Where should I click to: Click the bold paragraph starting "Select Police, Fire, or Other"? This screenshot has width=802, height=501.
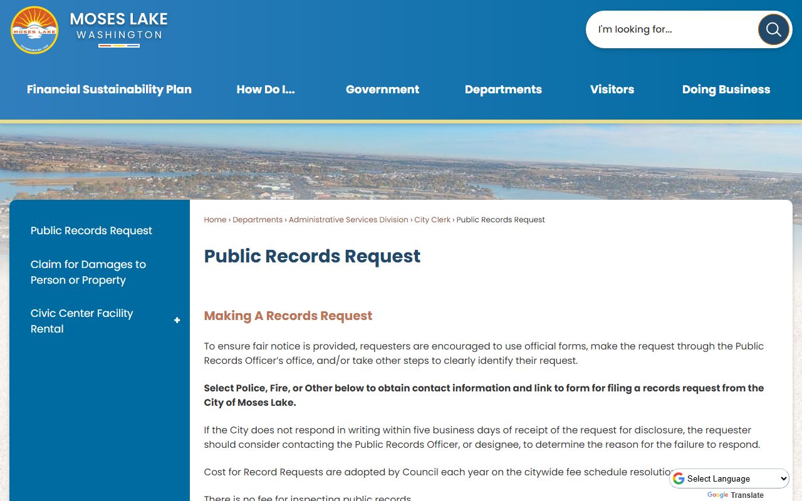coord(484,395)
